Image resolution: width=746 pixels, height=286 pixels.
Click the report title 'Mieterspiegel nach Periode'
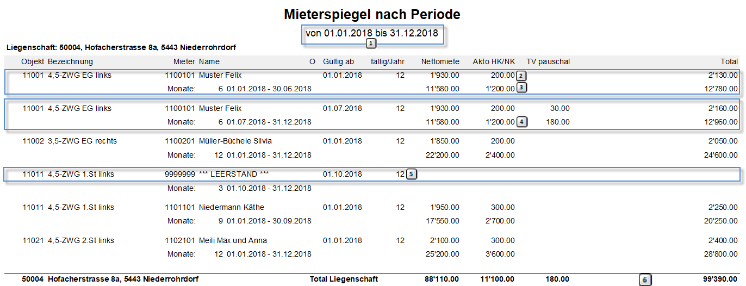point(372,14)
